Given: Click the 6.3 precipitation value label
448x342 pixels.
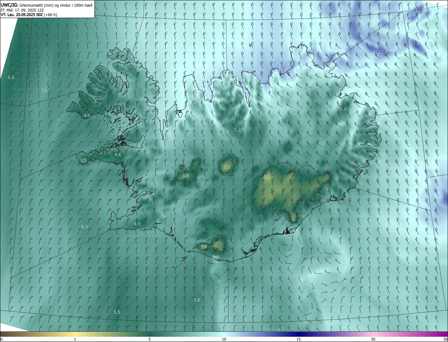Looking at the screenshot, I should [x=84, y=227].
